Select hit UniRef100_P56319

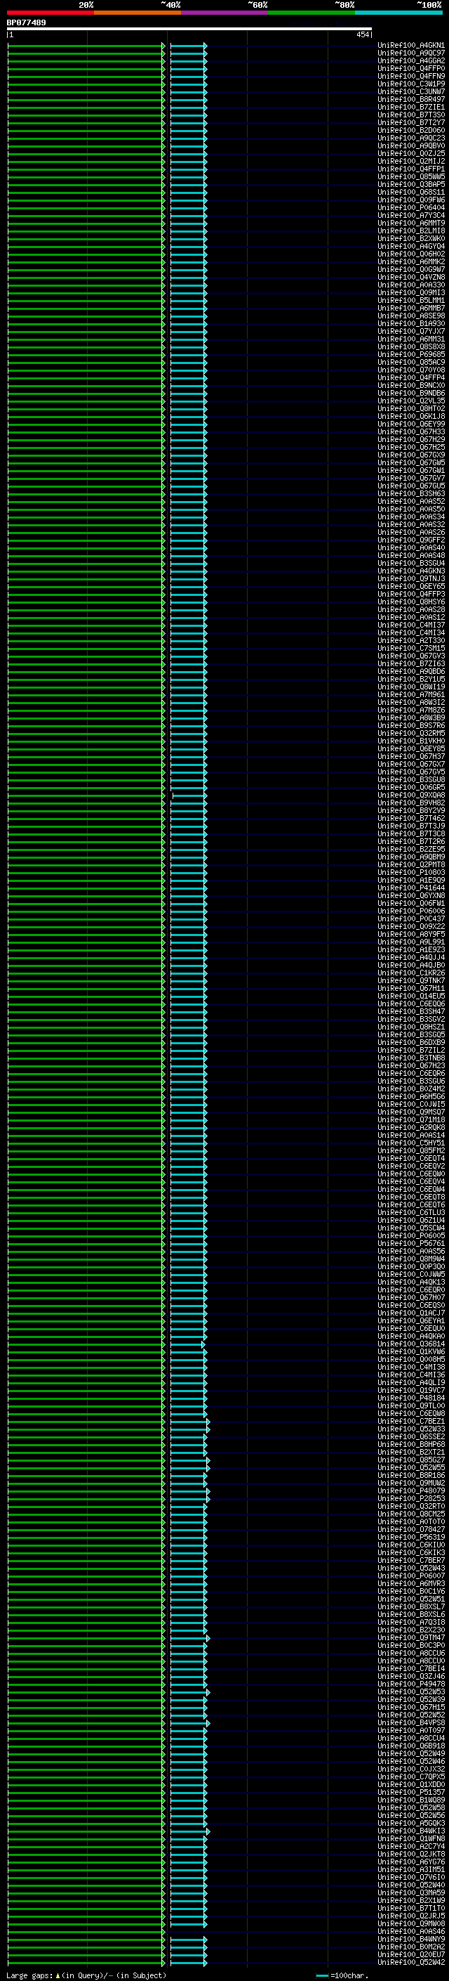tap(410, 1536)
